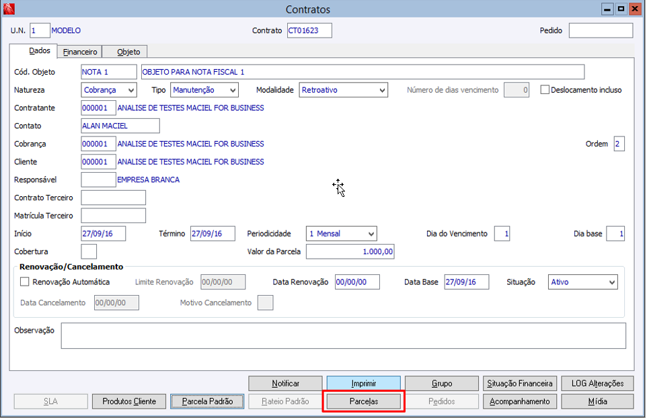This screenshot has width=647, height=418.
Task: Click the Cobertura field
Action: (89, 251)
